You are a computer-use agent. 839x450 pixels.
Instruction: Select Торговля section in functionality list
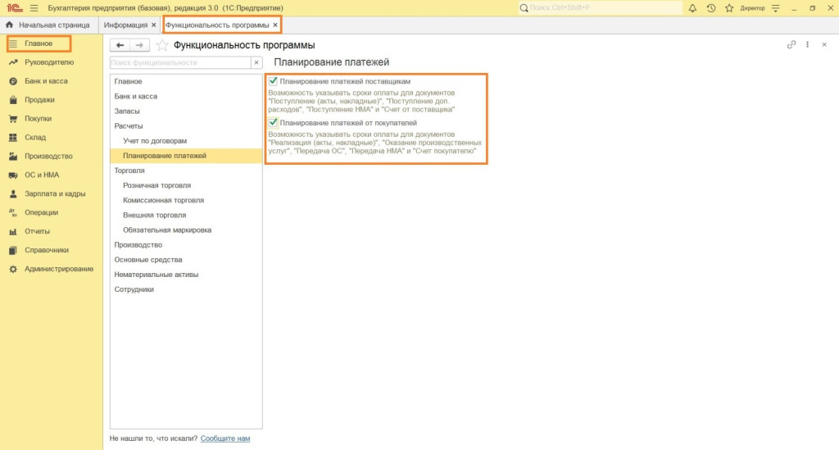tap(129, 170)
